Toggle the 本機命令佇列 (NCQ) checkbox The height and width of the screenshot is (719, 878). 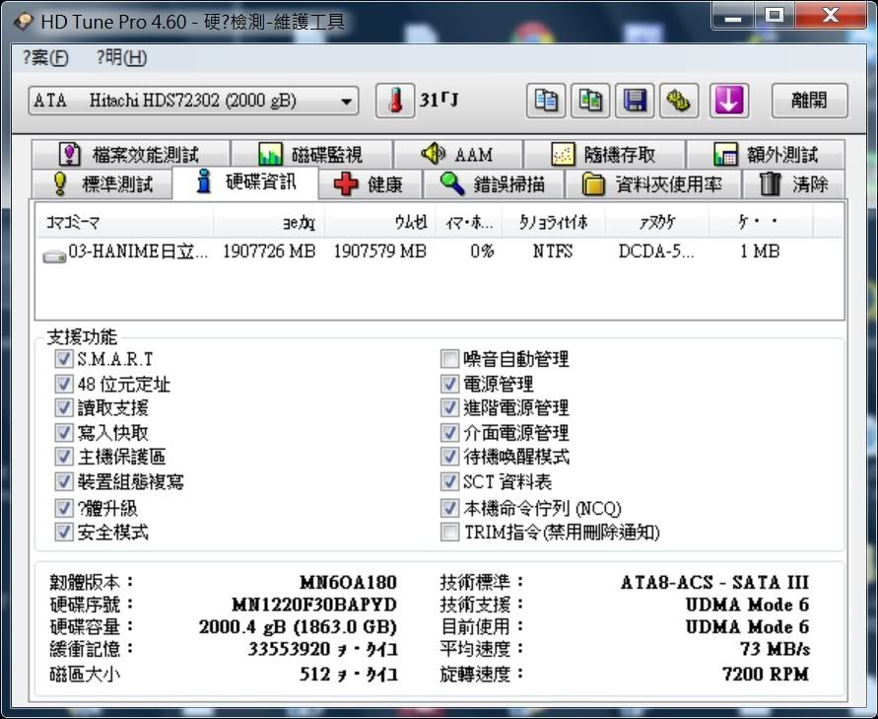coord(449,508)
